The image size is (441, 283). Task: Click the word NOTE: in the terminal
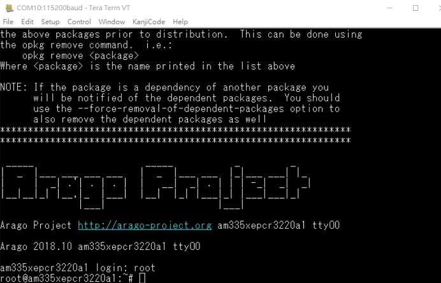(13, 87)
